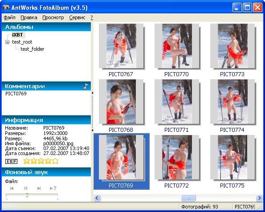The height and width of the screenshot is (212, 265).
Task: Click the Фоновый звук panel header
Action: (46, 172)
